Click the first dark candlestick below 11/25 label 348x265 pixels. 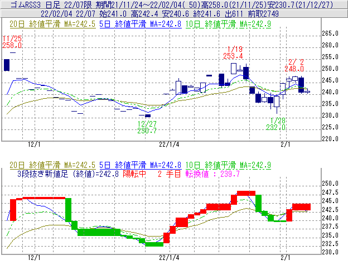tap(7, 65)
